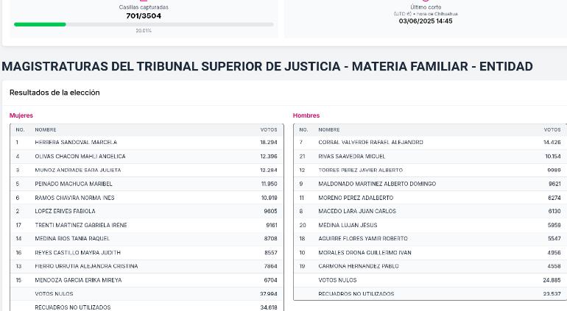
Task: Select the Mujeres section heading
Action: (x=21, y=115)
